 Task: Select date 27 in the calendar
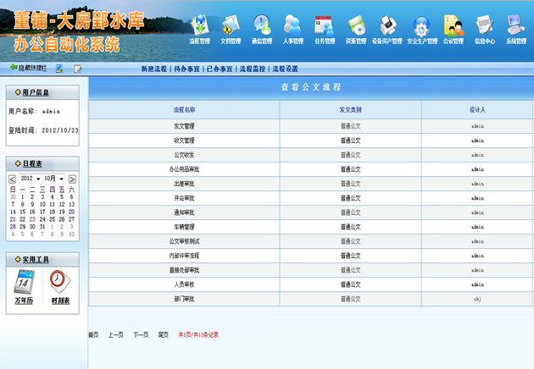[71, 219]
